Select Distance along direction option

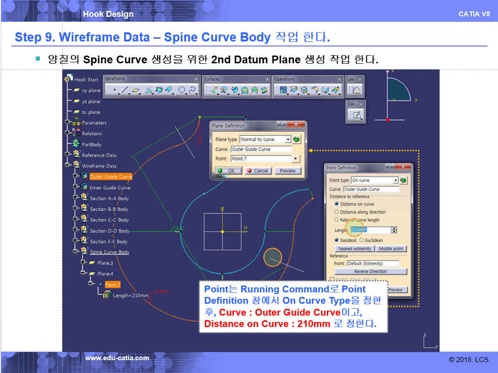337,212
